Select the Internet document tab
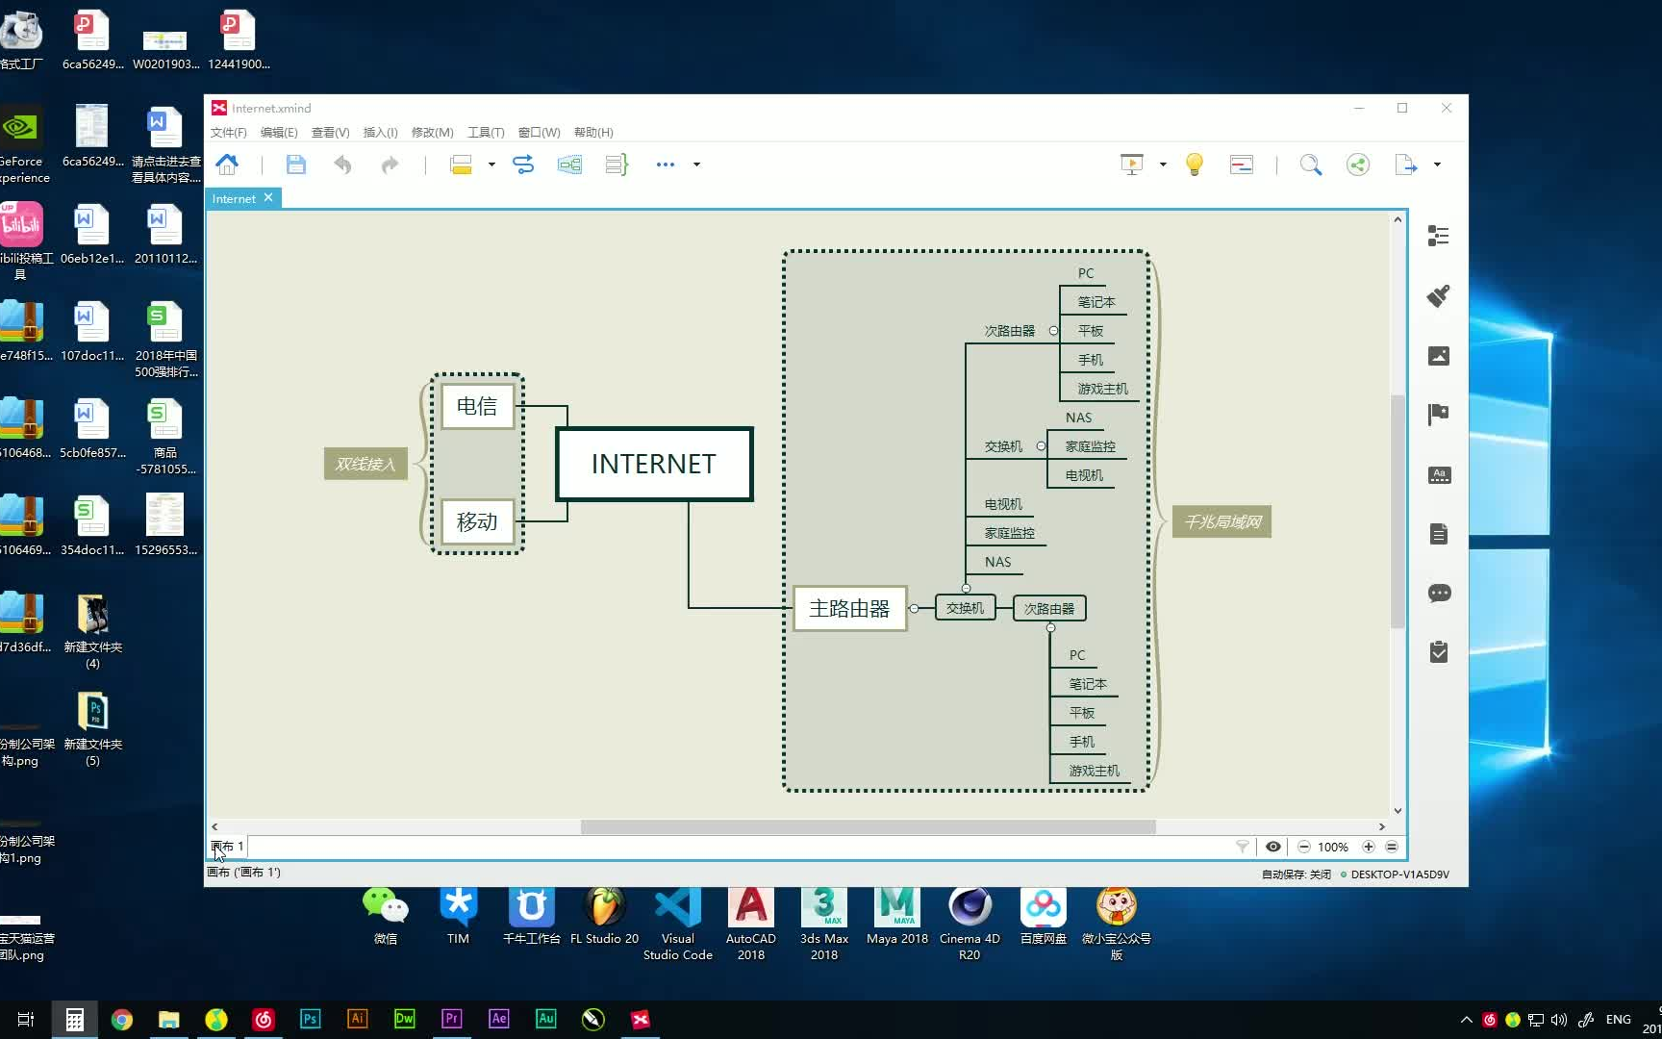 234,199
